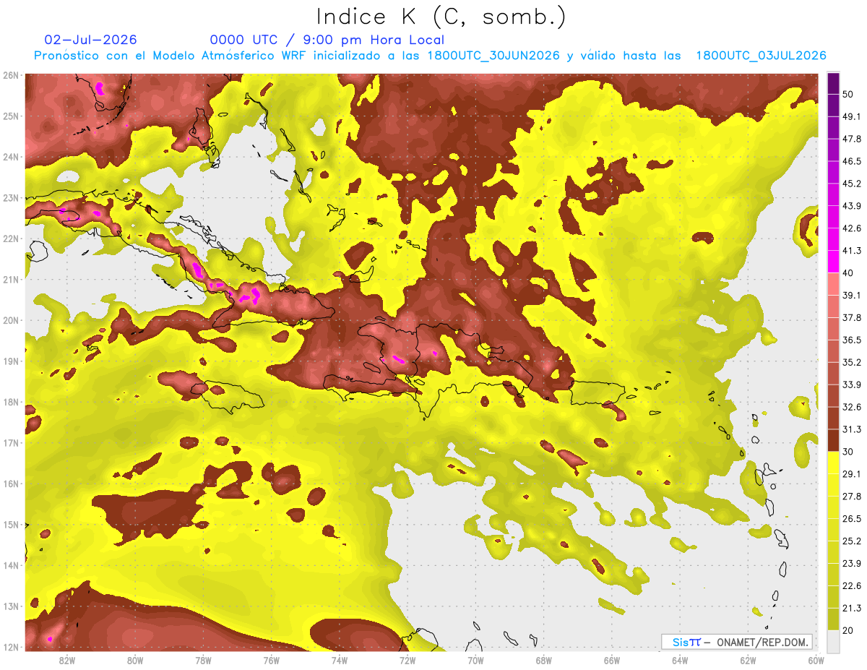Click the "SisTT – ONAMET/REP.DOM." credit box
The width and height of the screenshot is (867, 670).
click(x=737, y=642)
